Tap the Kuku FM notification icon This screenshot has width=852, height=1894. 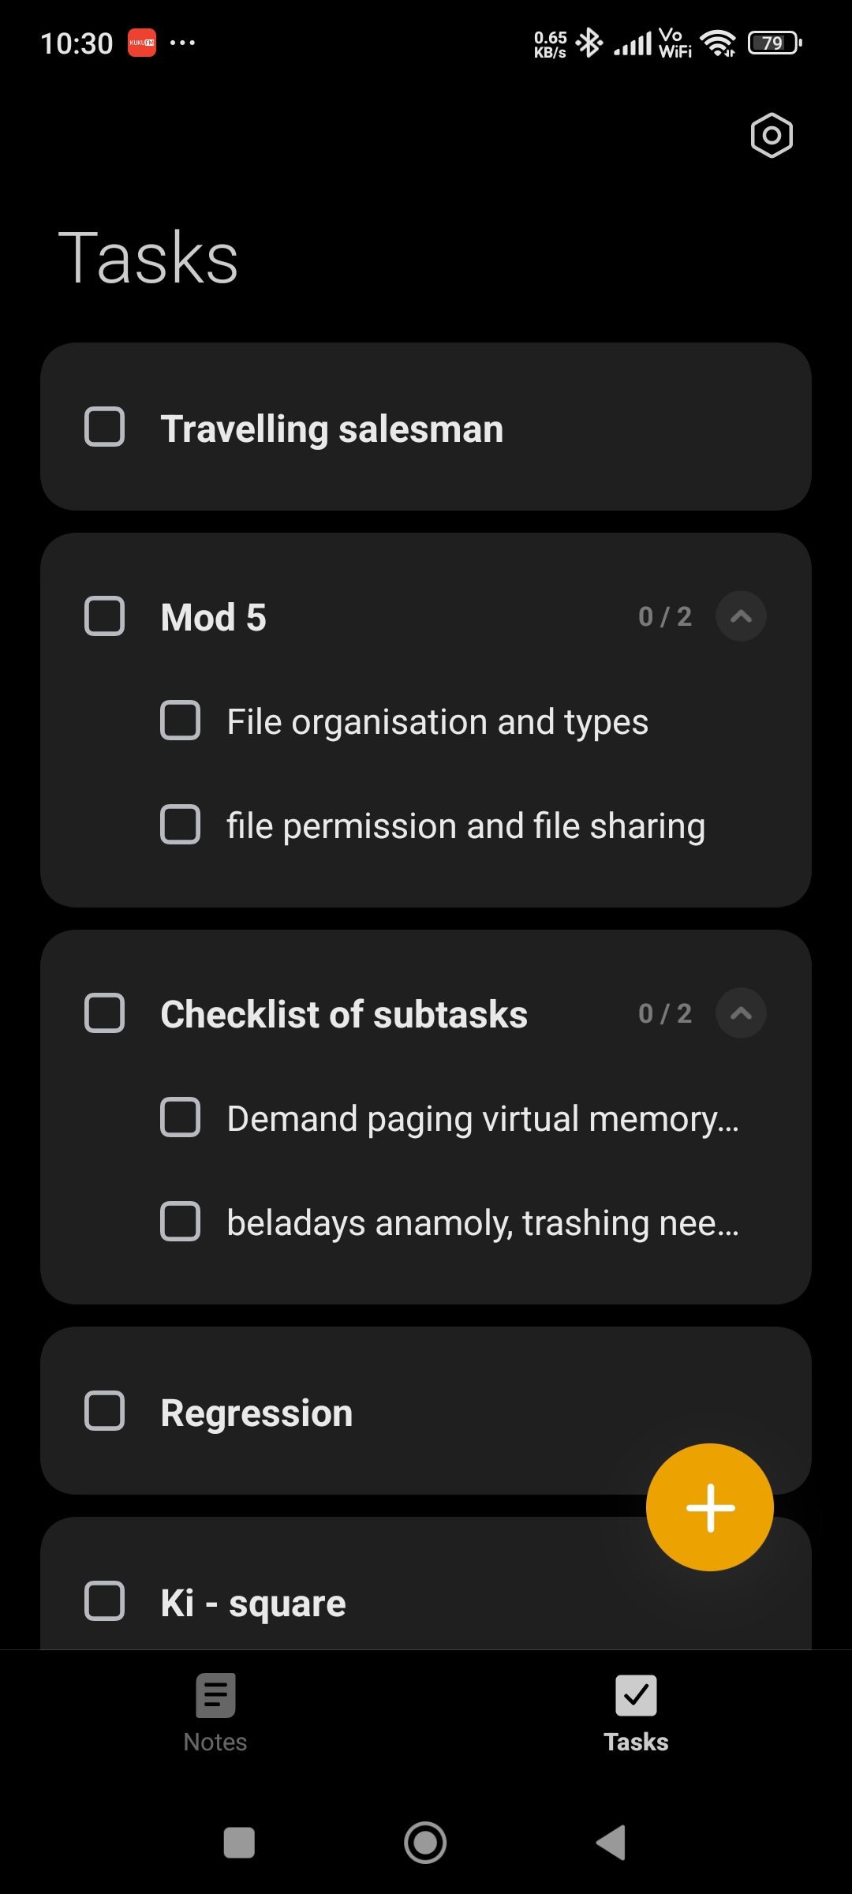click(x=142, y=43)
